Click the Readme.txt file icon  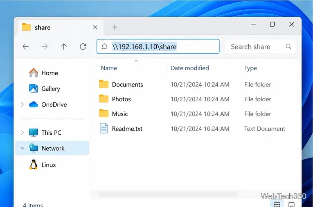tap(104, 128)
